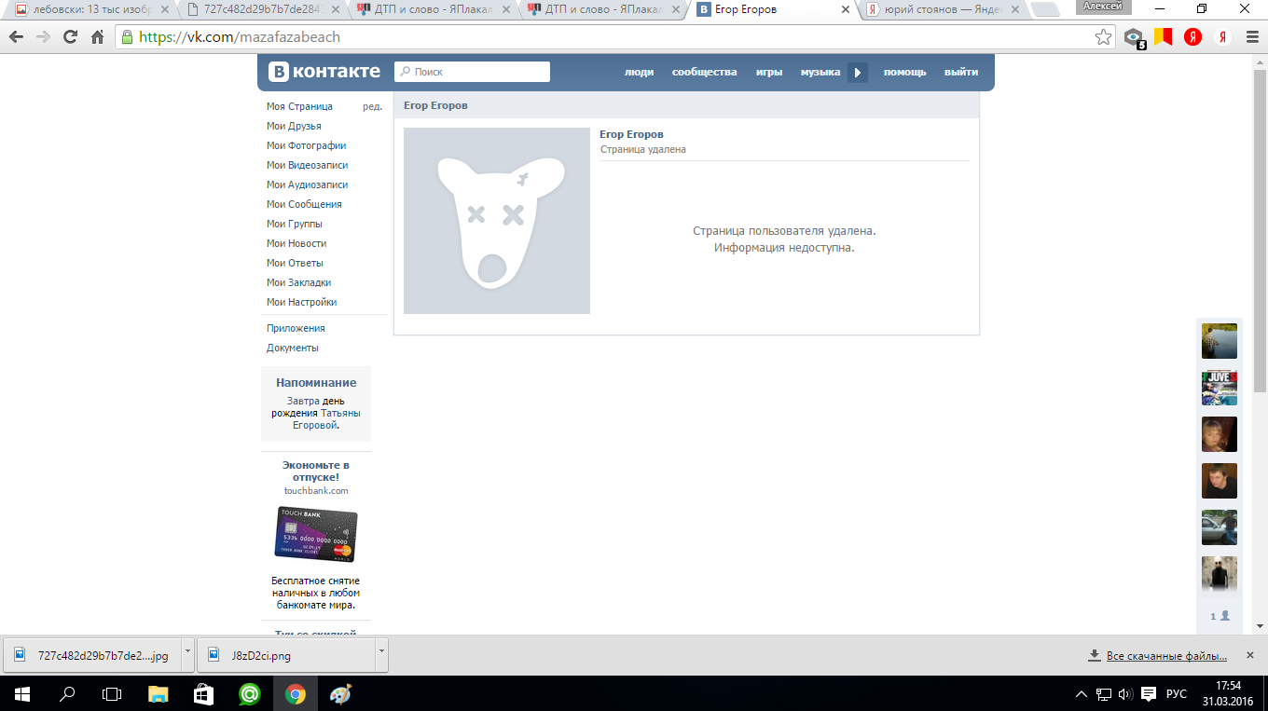The width and height of the screenshot is (1268, 711).
Task: Open Windows taskbar search
Action: click(x=67, y=693)
